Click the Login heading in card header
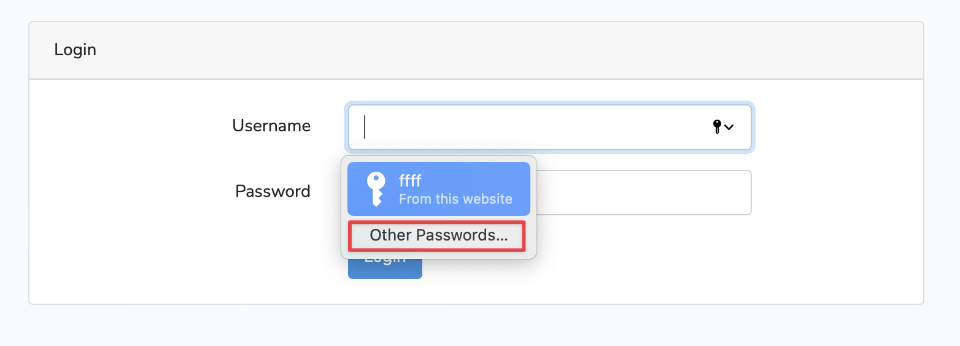960x346 pixels. tap(75, 50)
